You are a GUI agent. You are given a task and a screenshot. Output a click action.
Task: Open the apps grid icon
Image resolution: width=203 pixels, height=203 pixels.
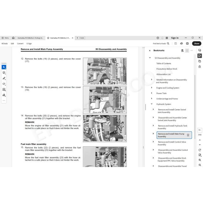(x=167, y=38)
